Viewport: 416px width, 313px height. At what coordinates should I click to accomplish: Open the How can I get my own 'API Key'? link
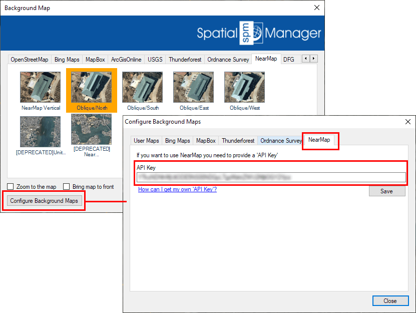[x=178, y=189]
